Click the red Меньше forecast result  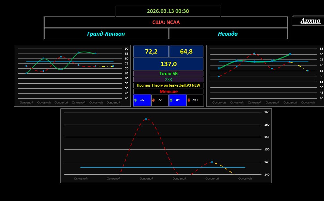click(x=168, y=91)
